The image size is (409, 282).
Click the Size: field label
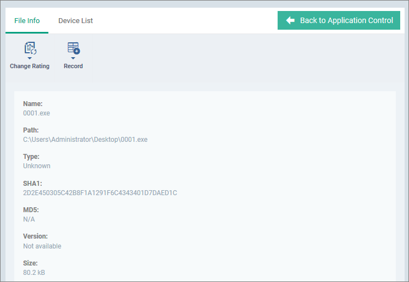click(30, 263)
